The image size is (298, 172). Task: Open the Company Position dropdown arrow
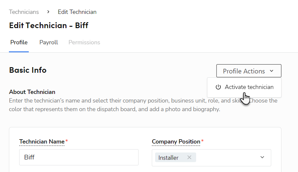(262, 157)
